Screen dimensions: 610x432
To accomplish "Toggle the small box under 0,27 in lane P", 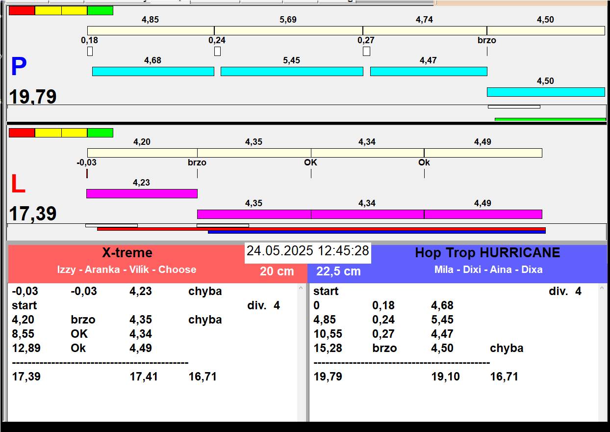I will (366, 51).
